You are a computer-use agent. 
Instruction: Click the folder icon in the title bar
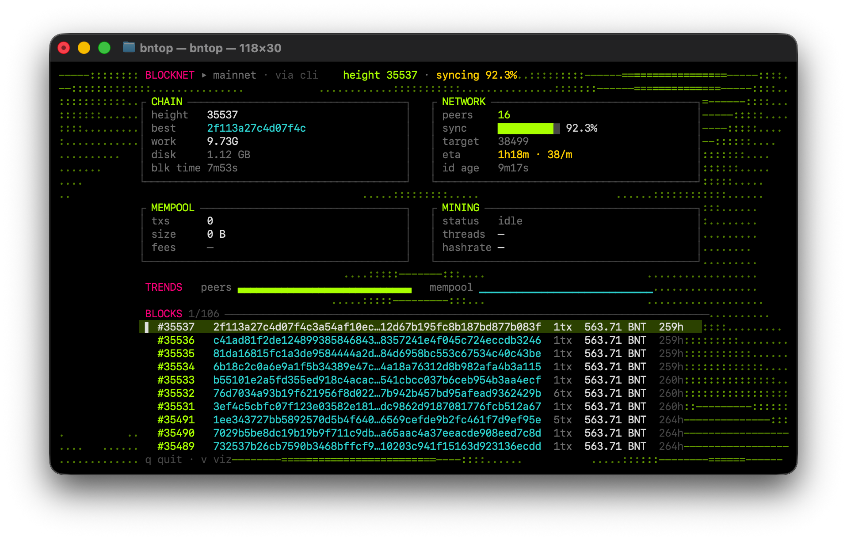coord(129,47)
